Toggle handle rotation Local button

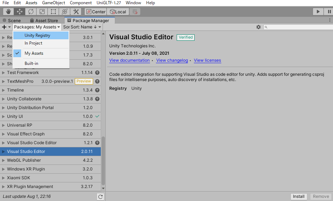point(118,12)
